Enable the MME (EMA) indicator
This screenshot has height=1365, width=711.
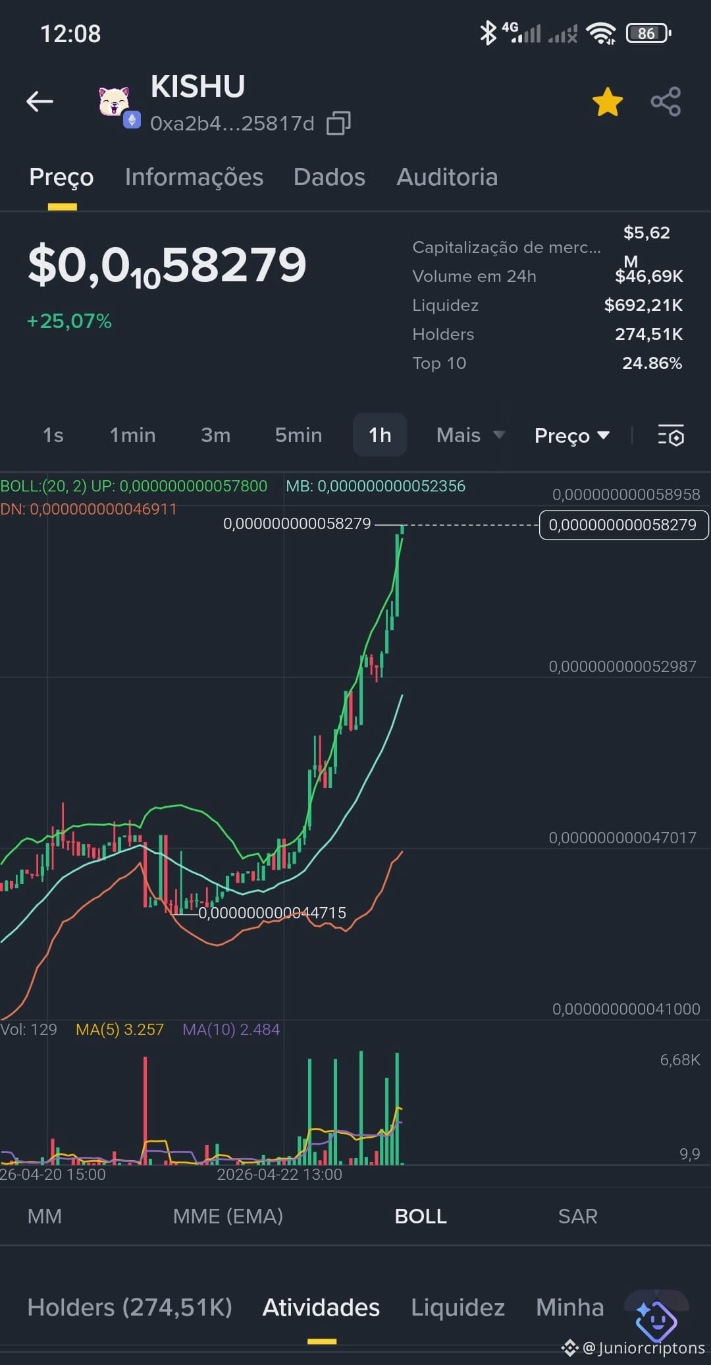[x=228, y=1216]
